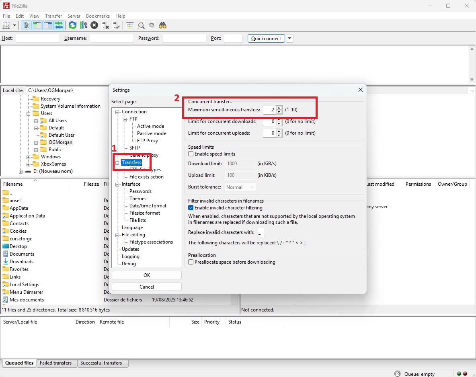Toggle the message log display icon
The width and height of the screenshot is (476, 377).
click(x=27, y=25)
